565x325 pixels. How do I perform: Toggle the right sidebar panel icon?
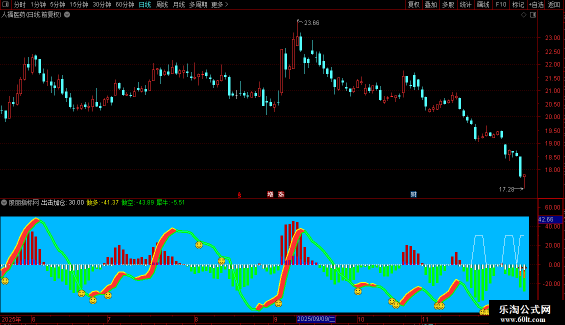[533, 15]
